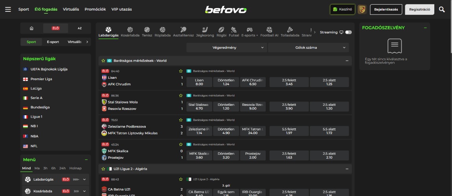The height and width of the screenshot is (196, 452).
Task: Open the Sport top navigation item
Action: [x=24, y=9]
